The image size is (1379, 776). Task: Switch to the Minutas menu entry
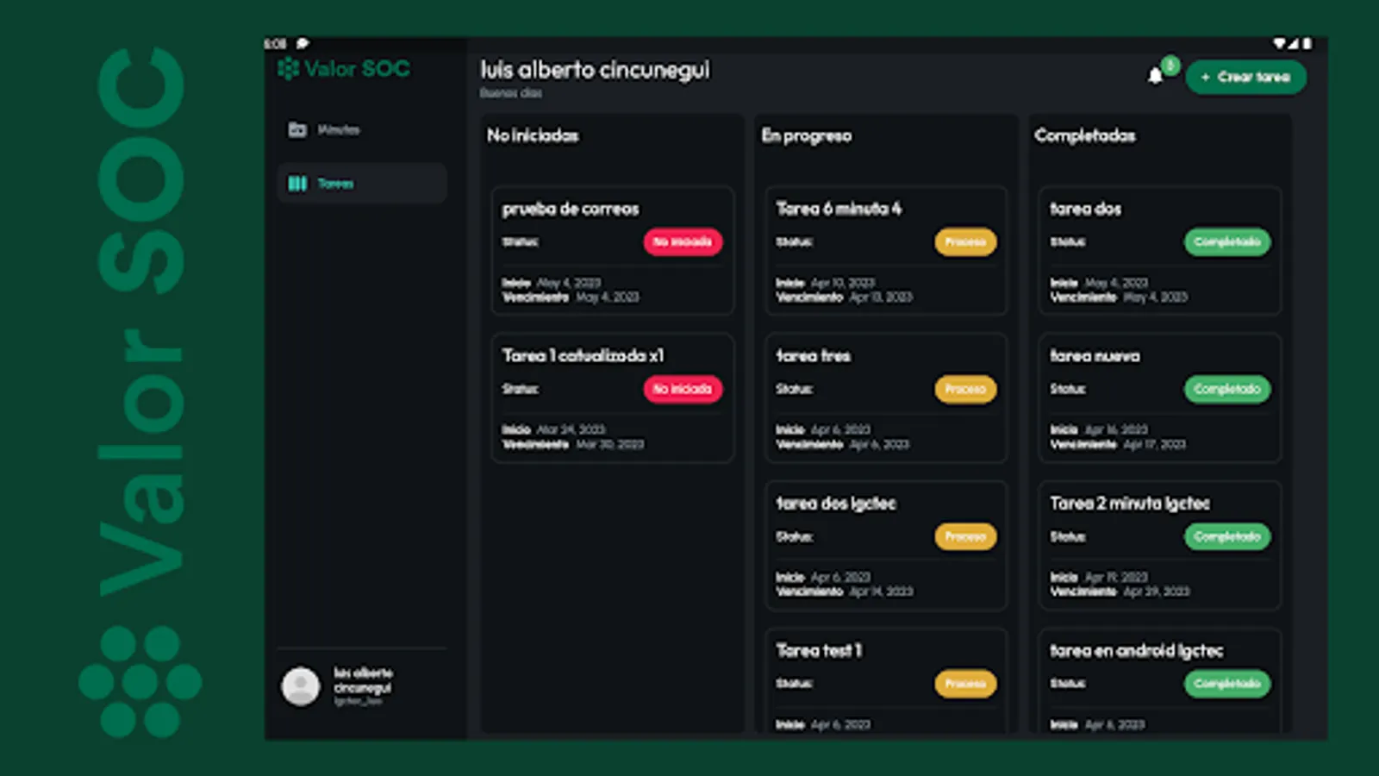coord(339,129)
